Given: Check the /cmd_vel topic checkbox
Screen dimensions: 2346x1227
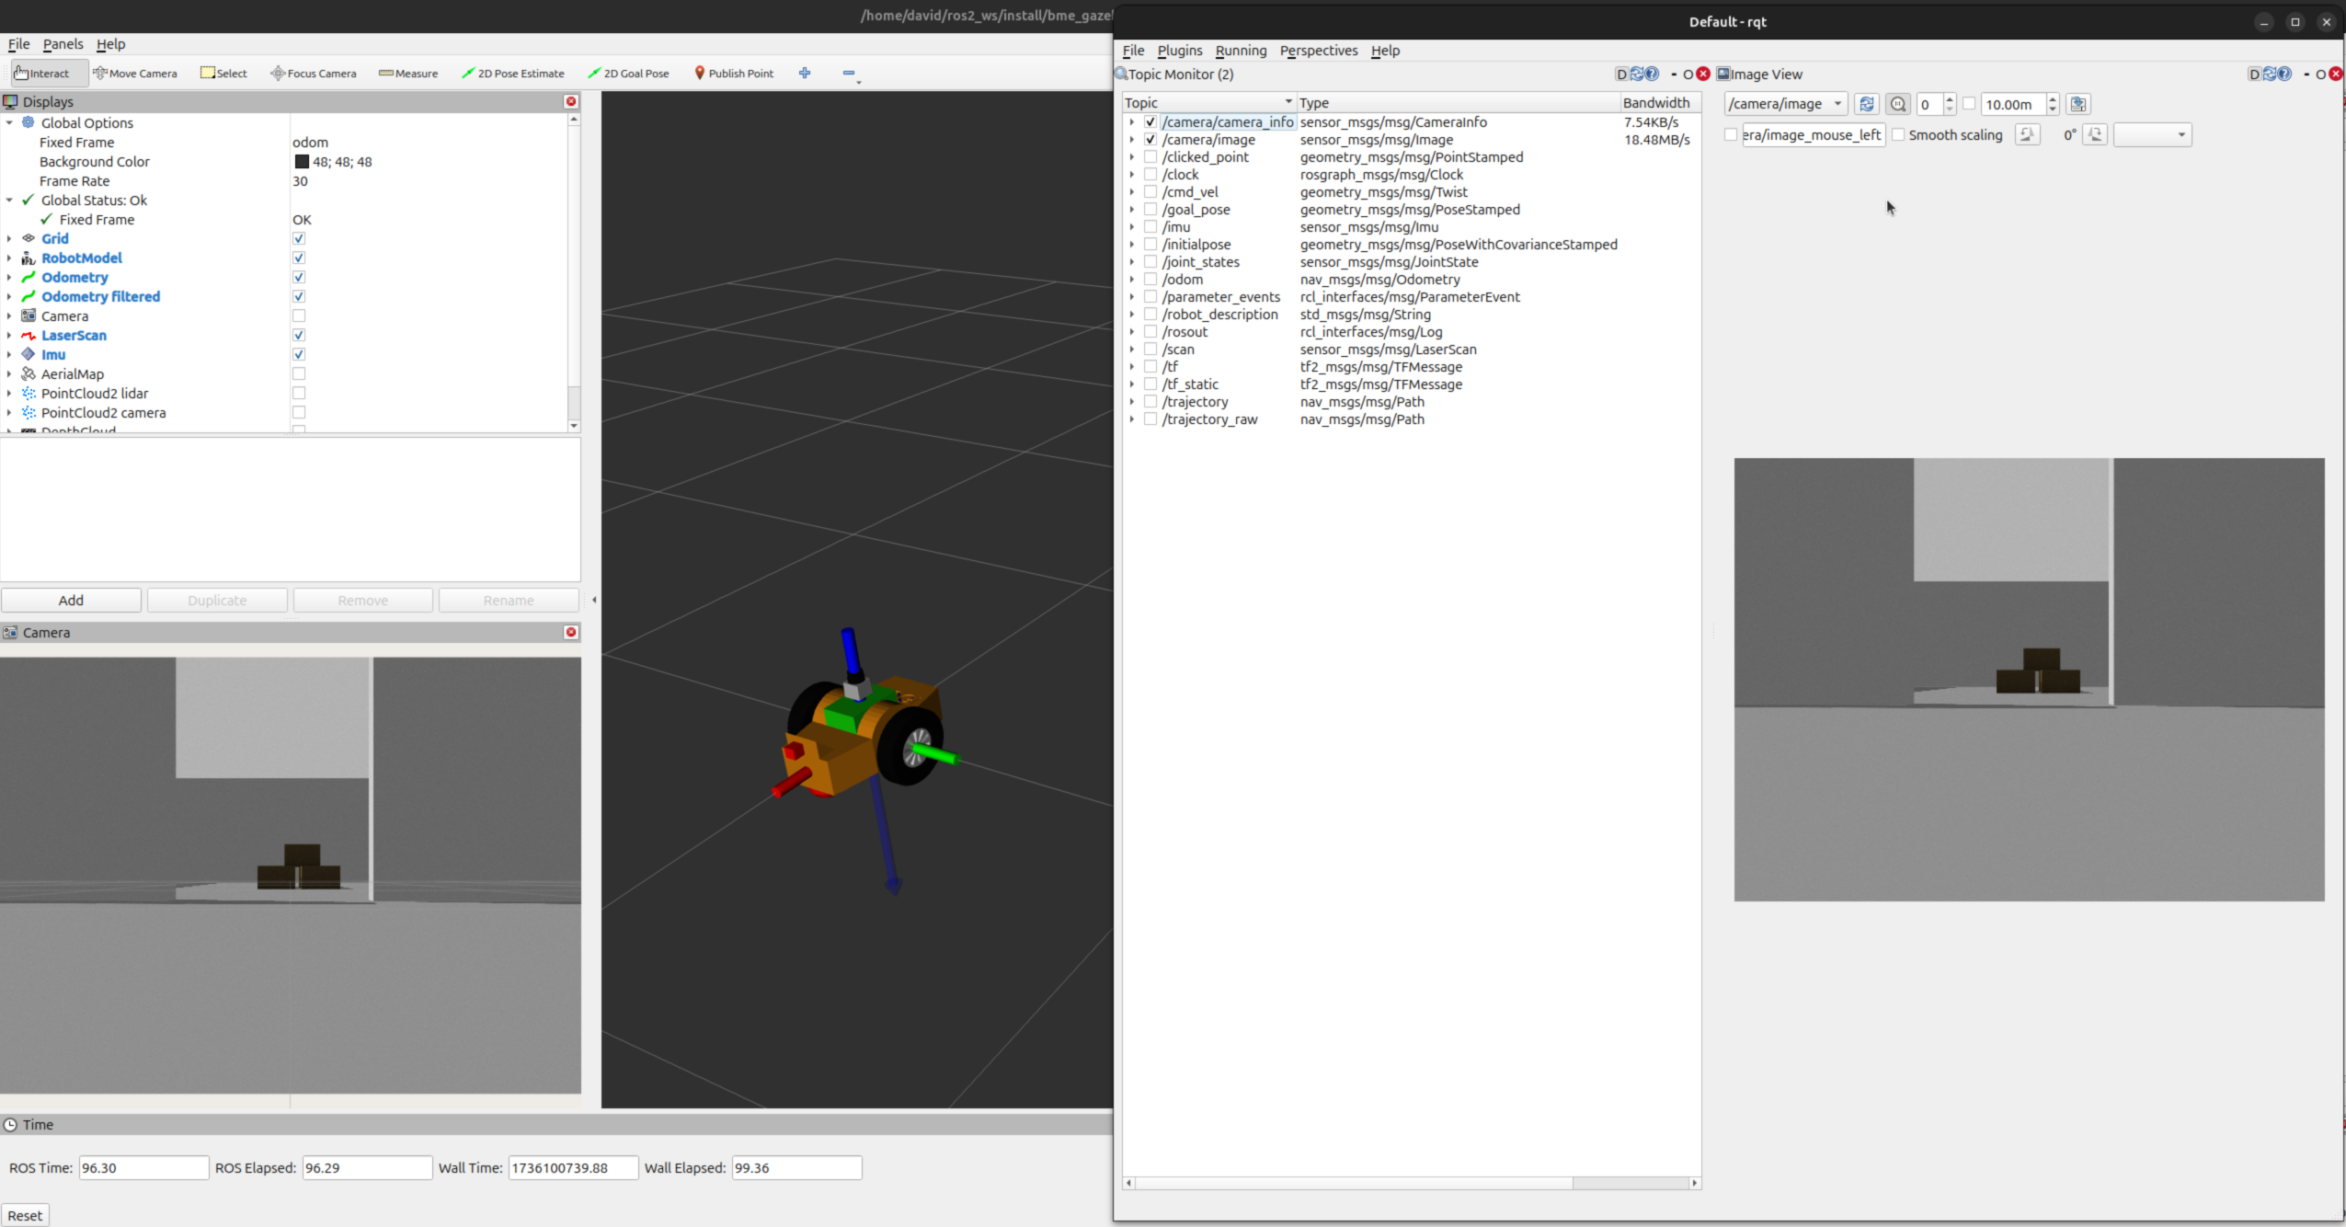Looking at the screenshot, I should coord(1150,192).
